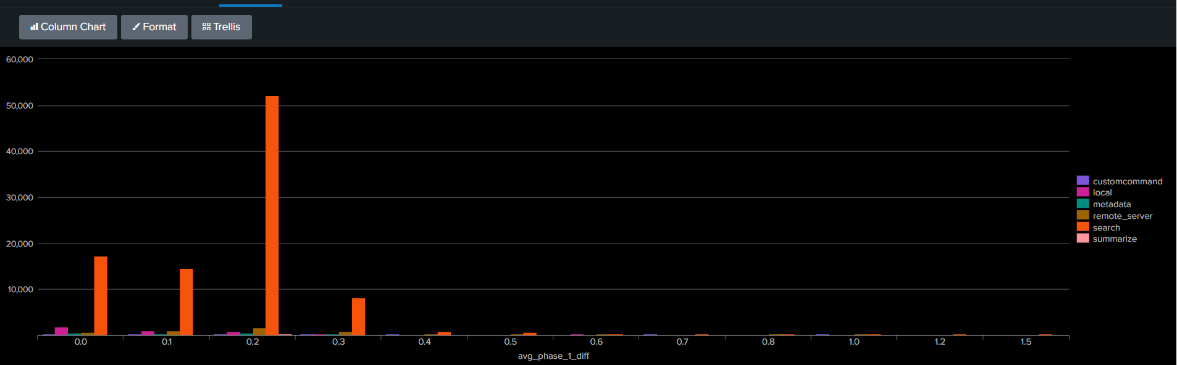Click the purple customcommand legend swatch

1083,181
